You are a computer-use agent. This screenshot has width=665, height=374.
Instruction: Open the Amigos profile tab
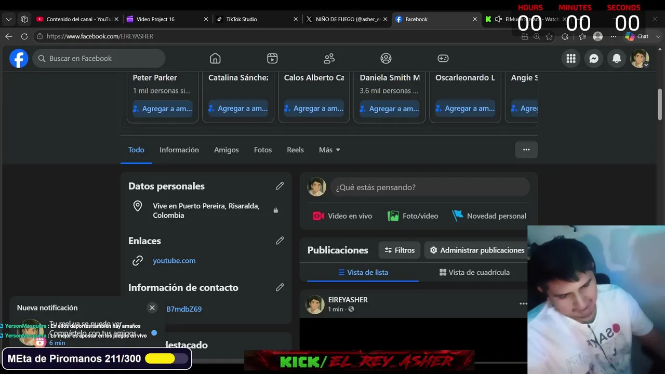pos(227,150)
